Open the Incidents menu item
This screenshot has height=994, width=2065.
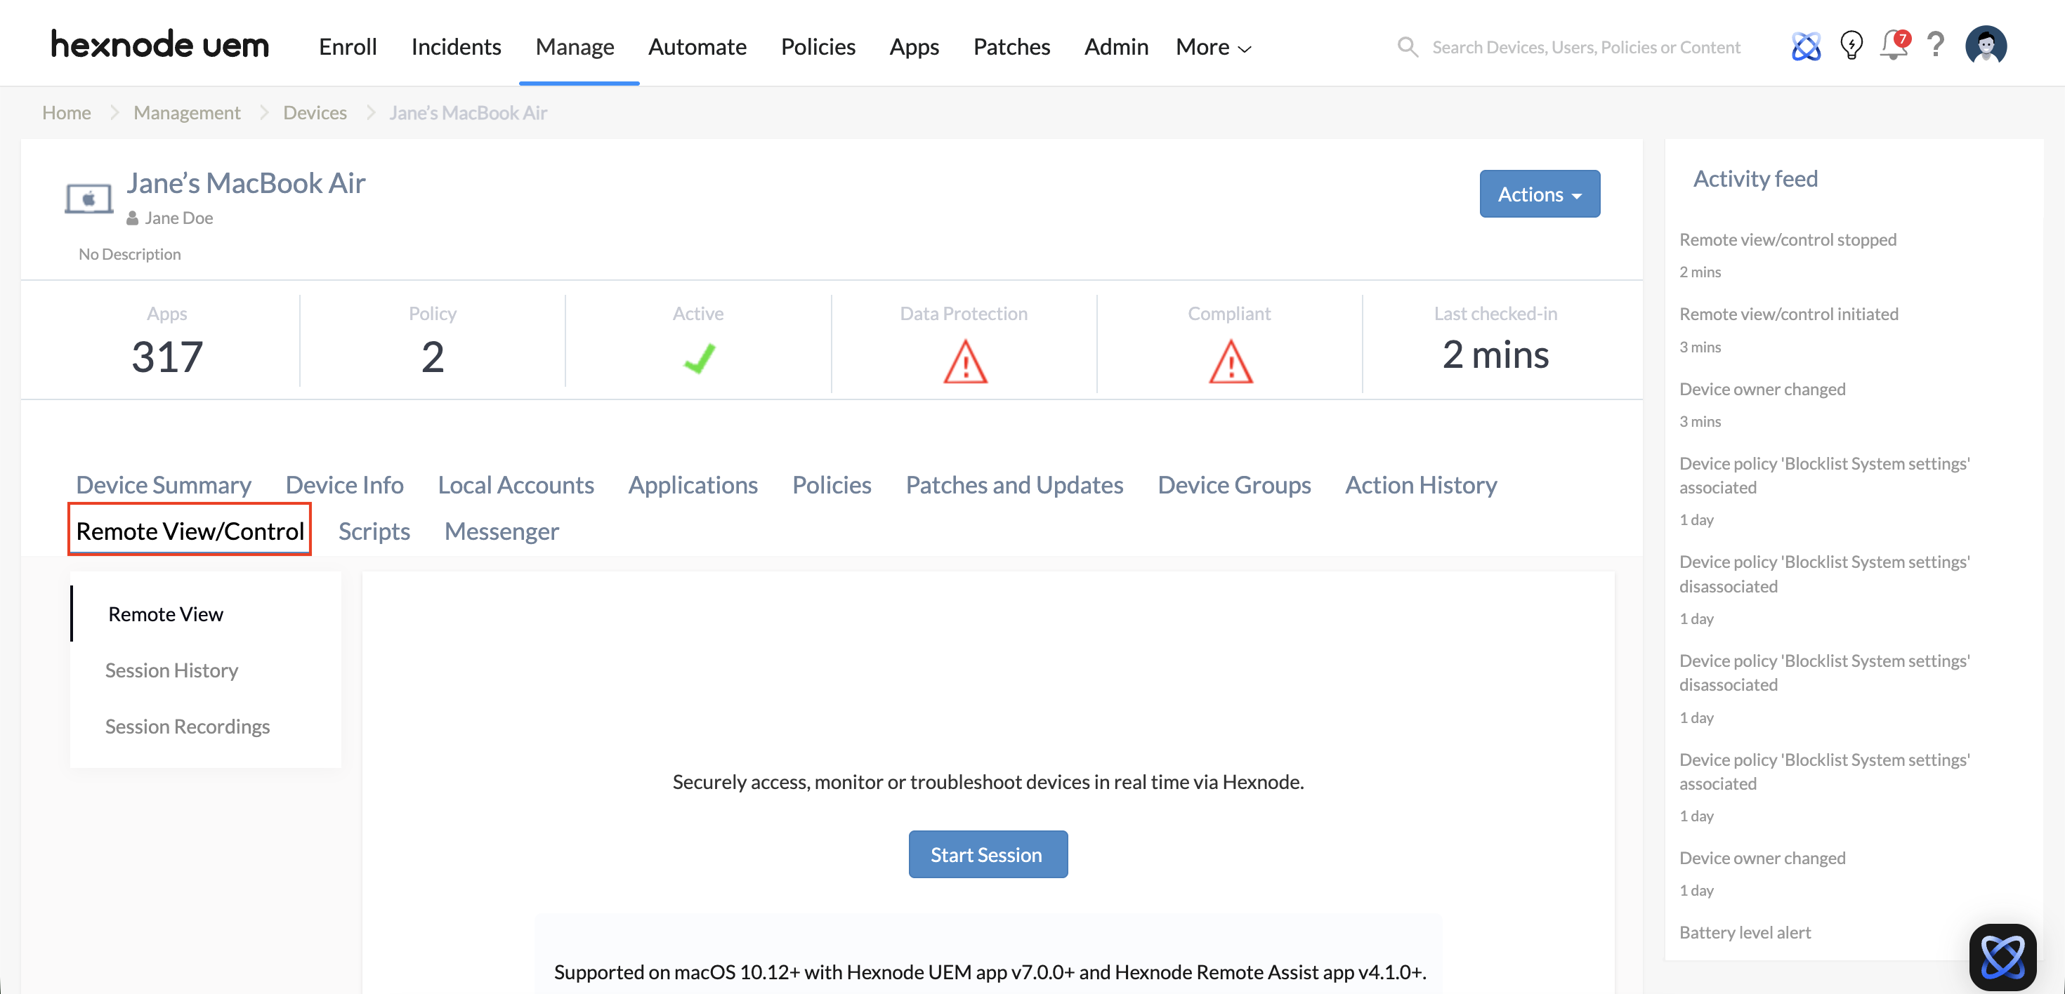455,46
